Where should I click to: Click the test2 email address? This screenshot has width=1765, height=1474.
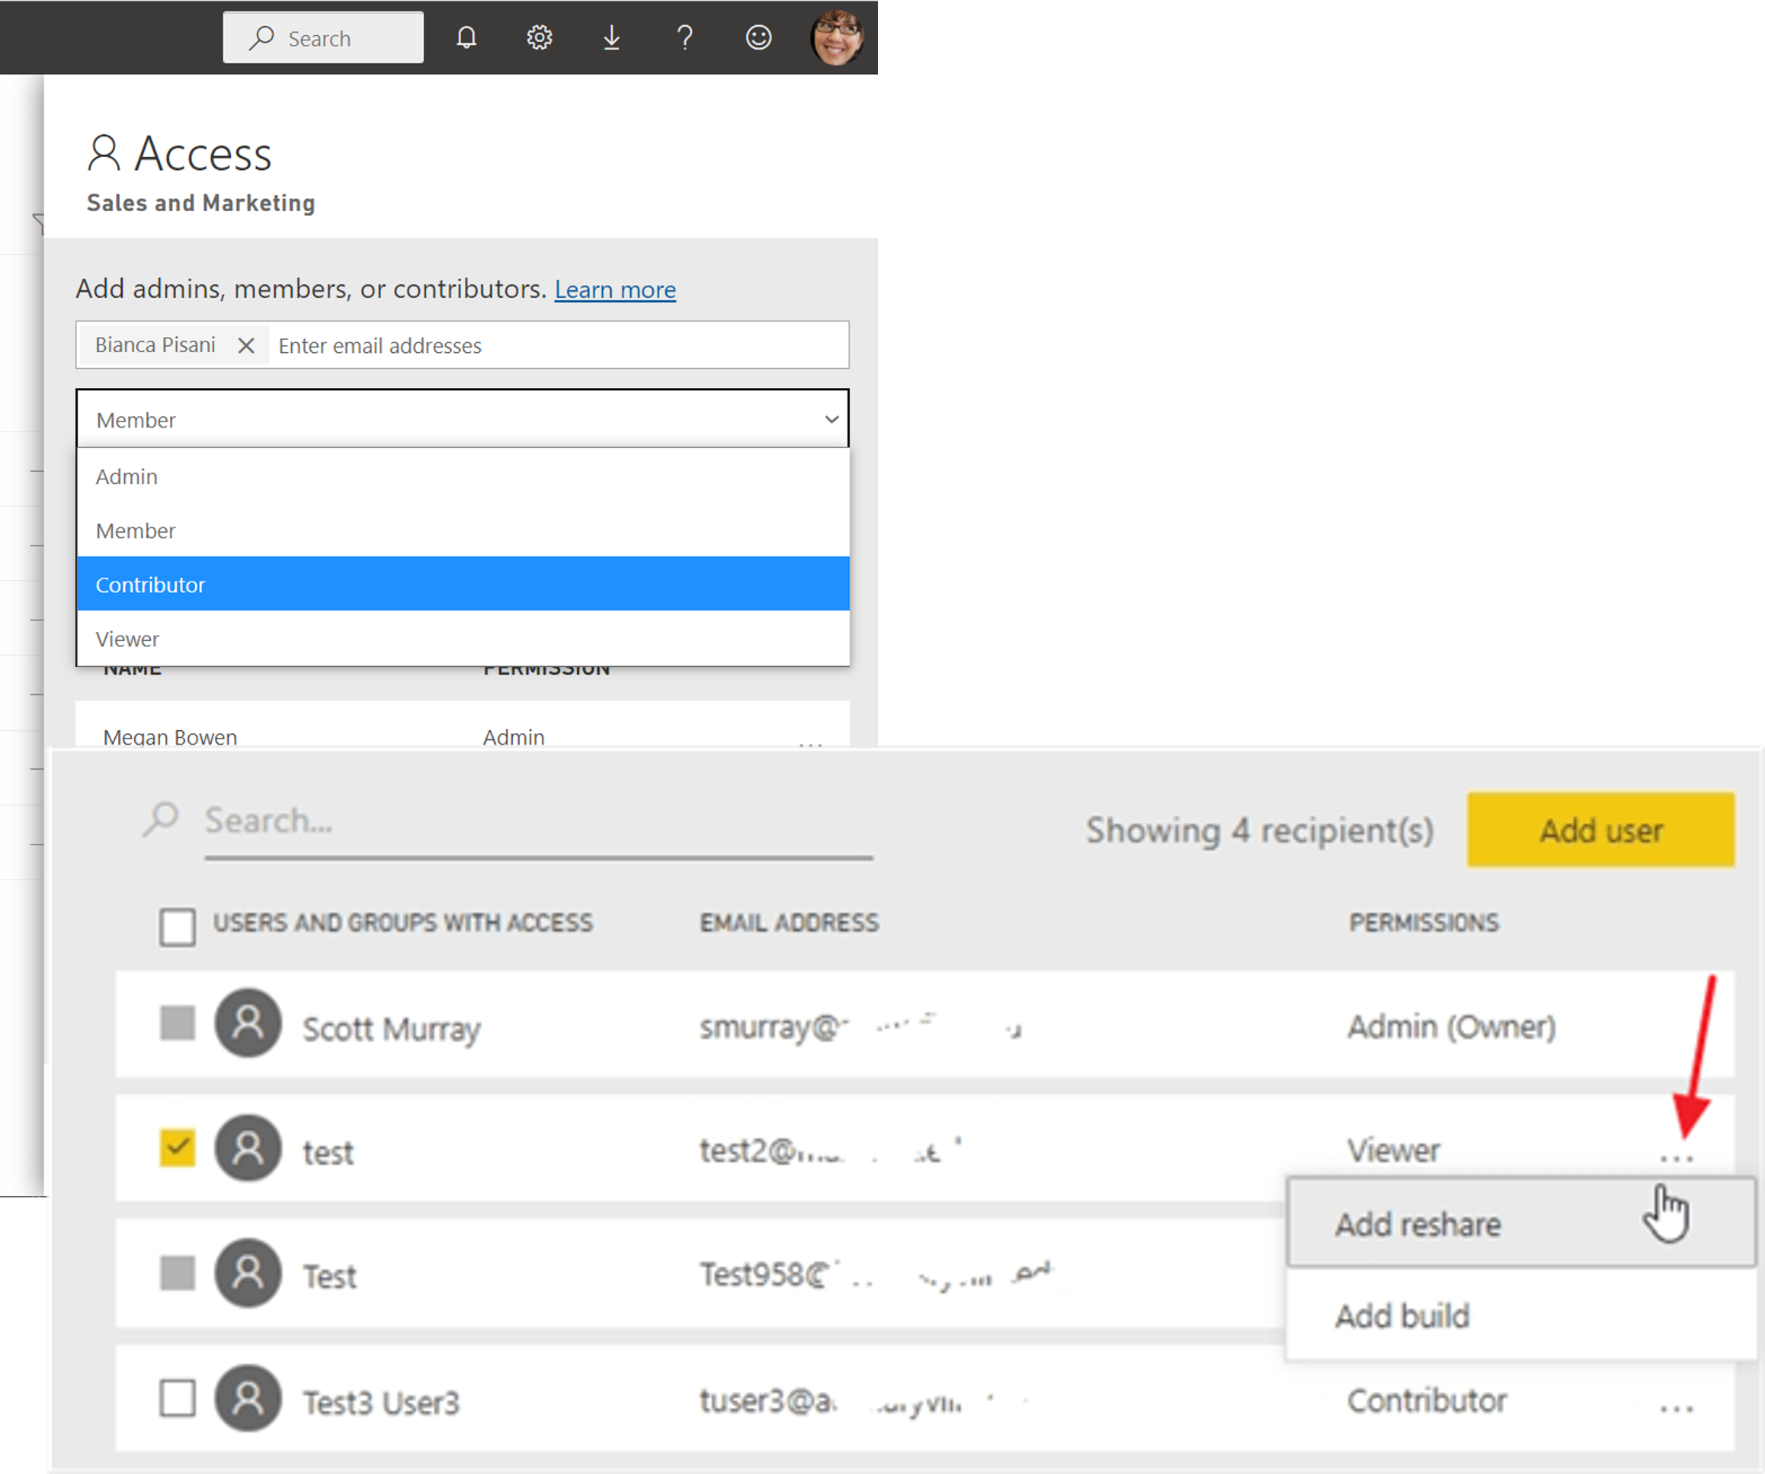(831, 1150)
